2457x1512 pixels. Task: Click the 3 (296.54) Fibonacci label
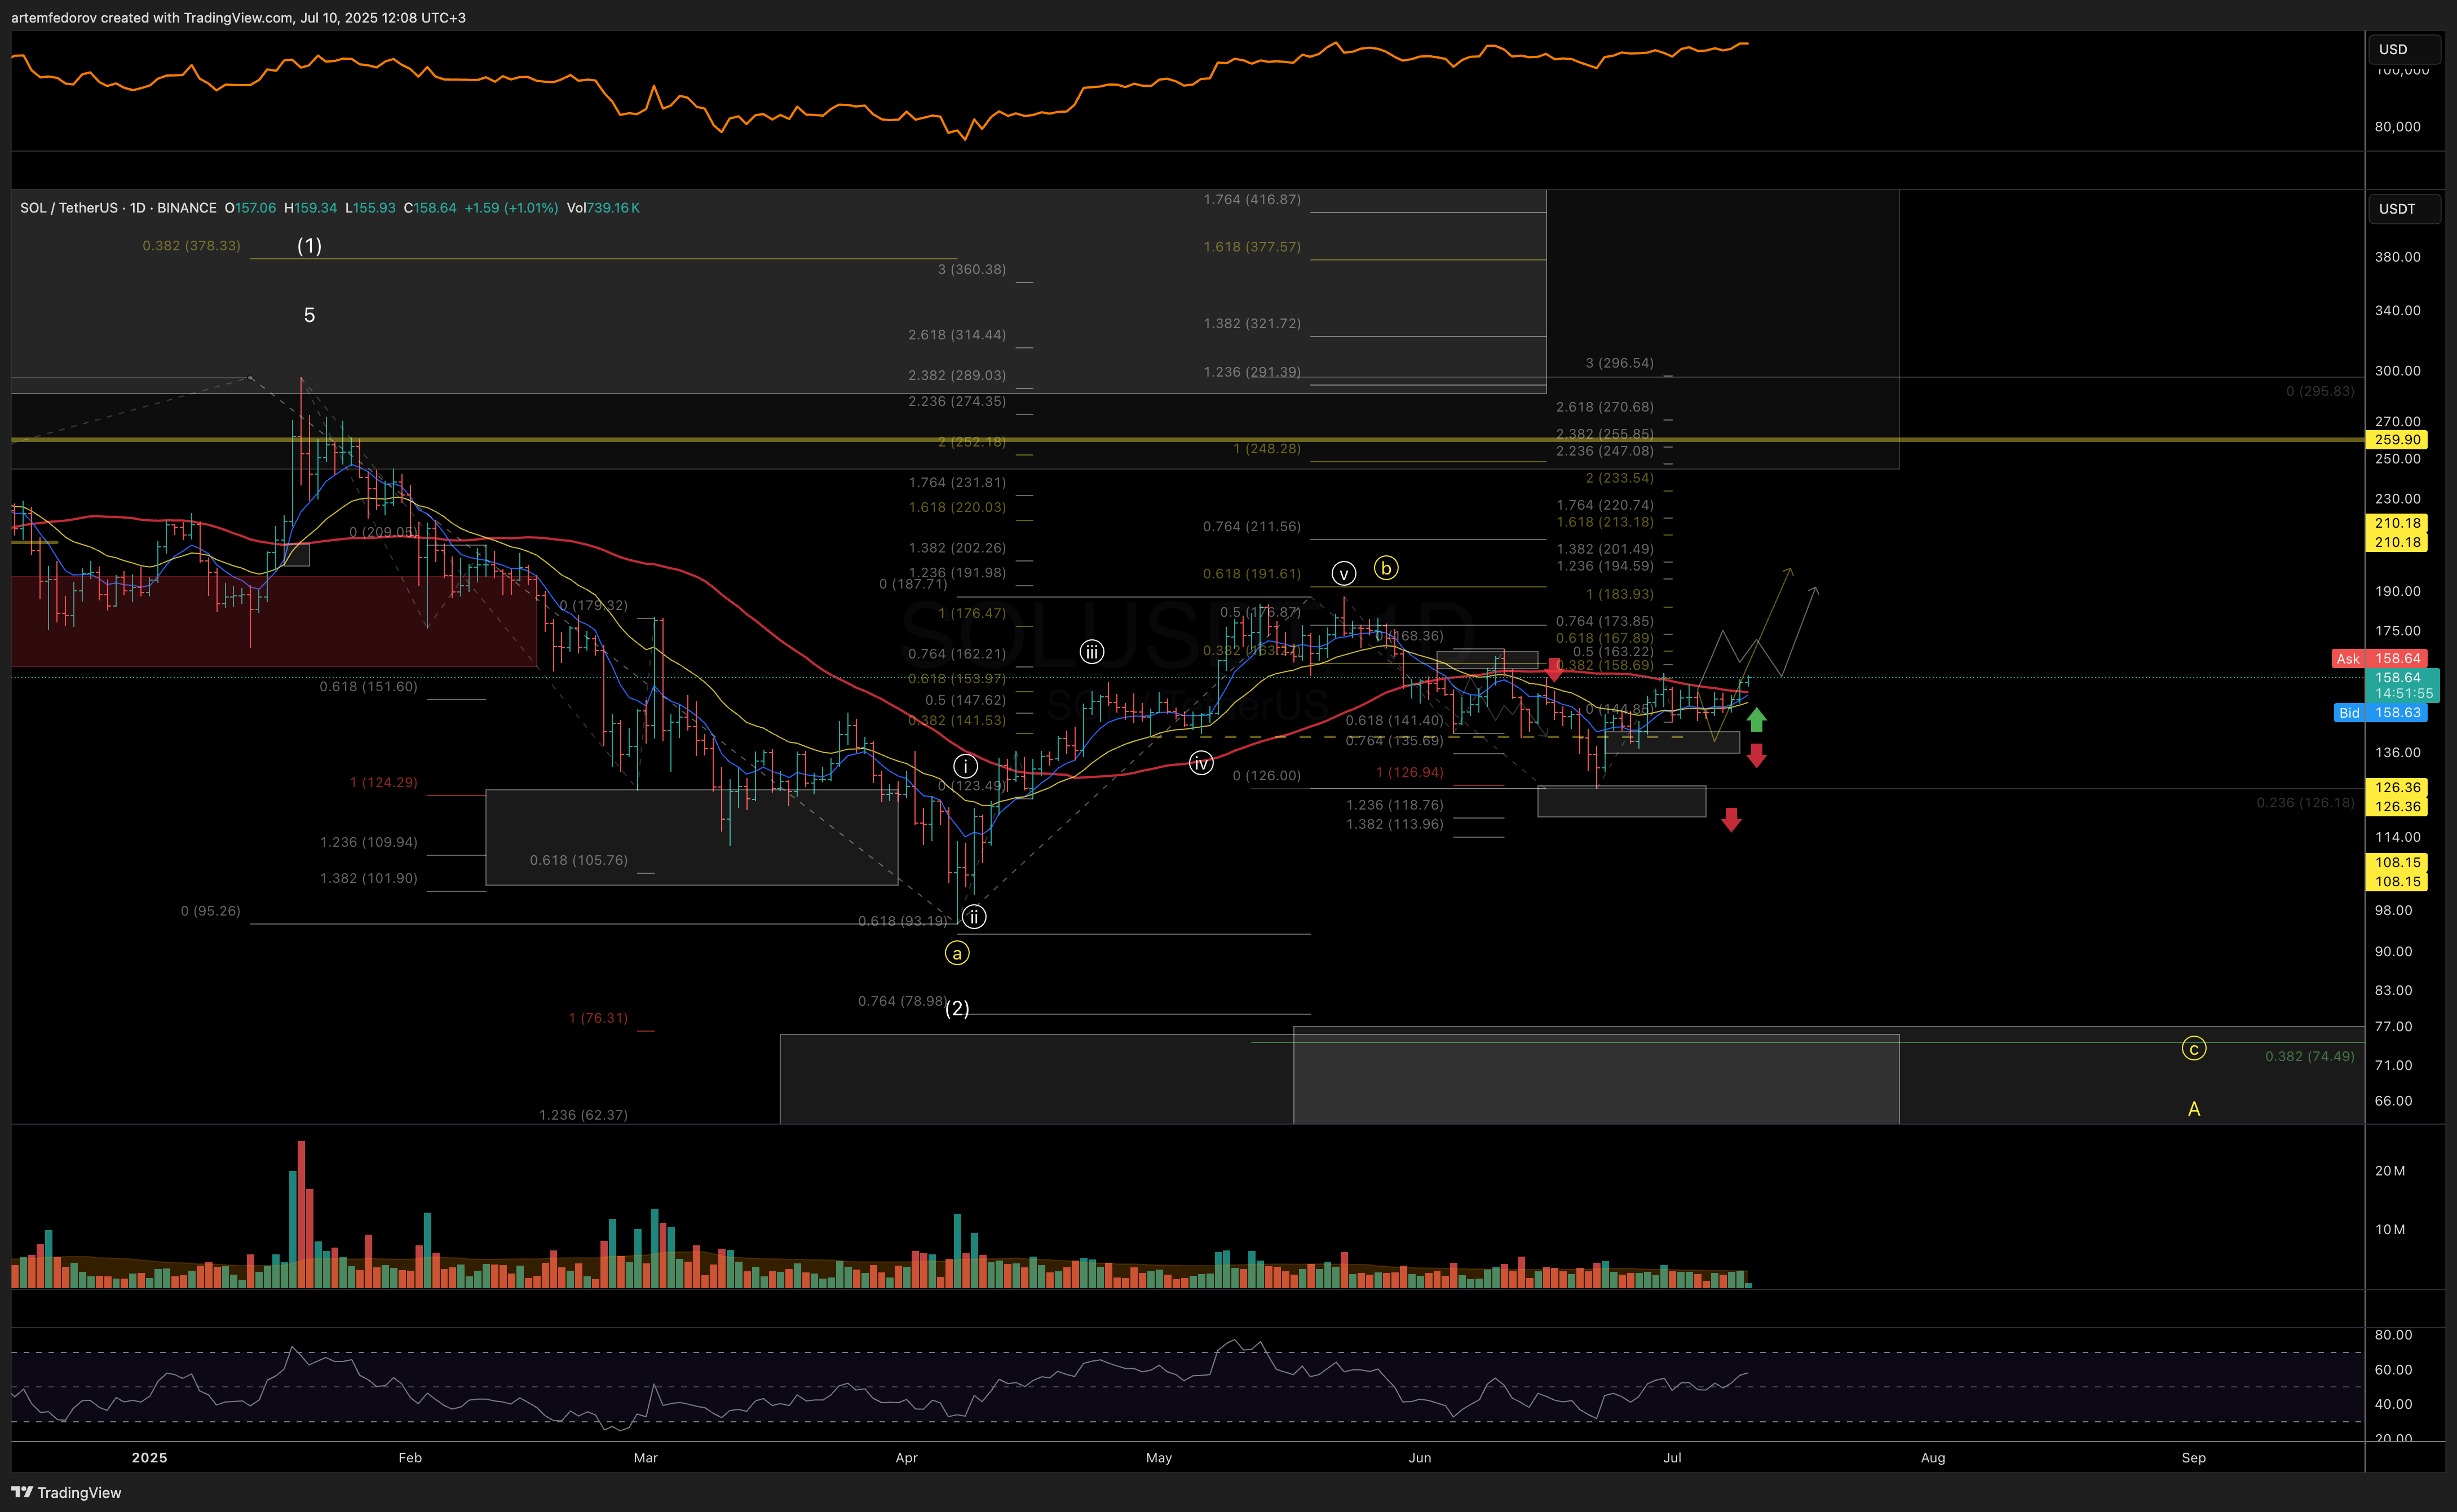click(x=1619, y=363)
